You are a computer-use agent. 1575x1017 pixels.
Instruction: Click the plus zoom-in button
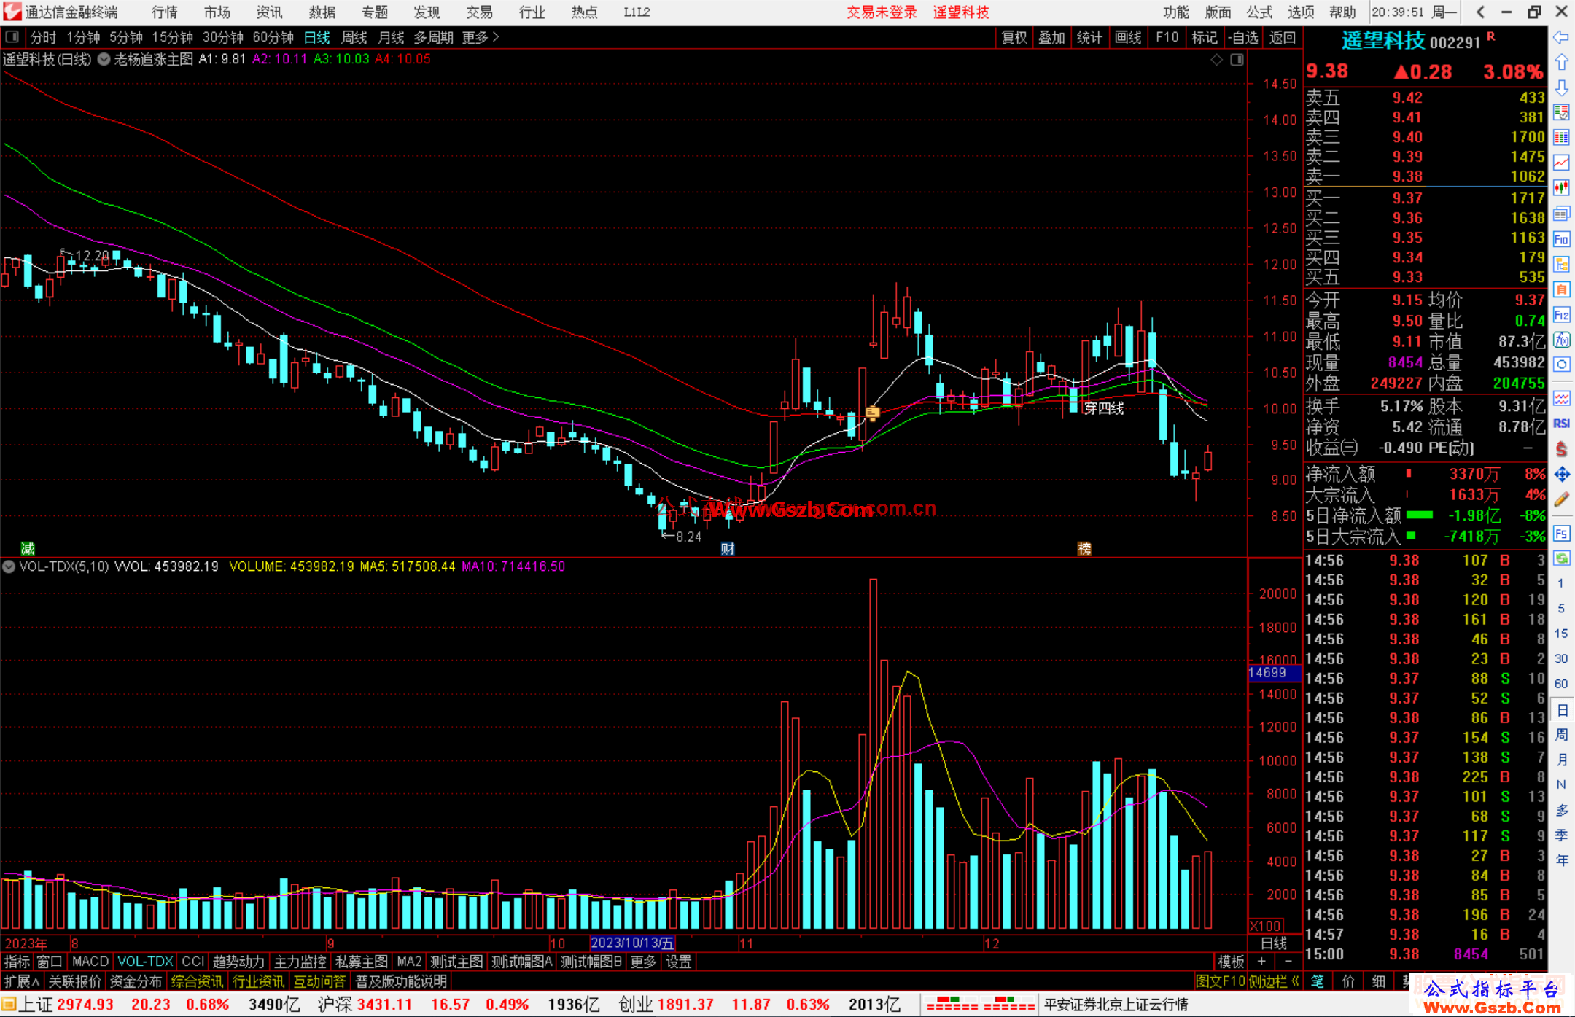(1262, 962)
